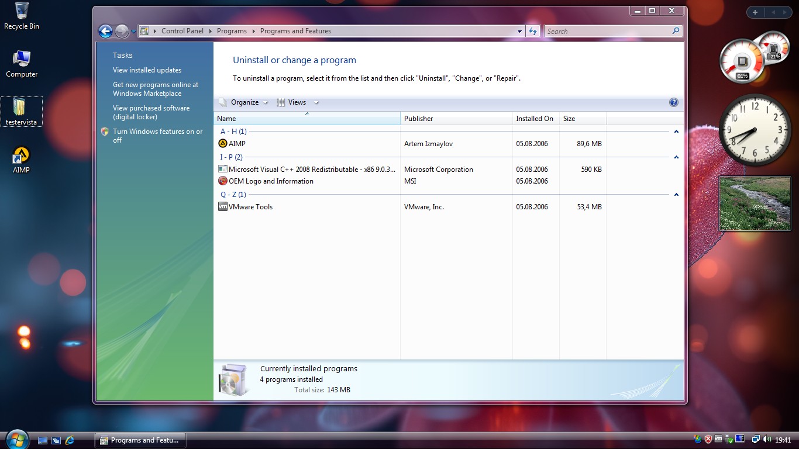The height and width of the screenshot is (449, 799).
Task: Collapse the Q - Z program group
Action: 676,195
